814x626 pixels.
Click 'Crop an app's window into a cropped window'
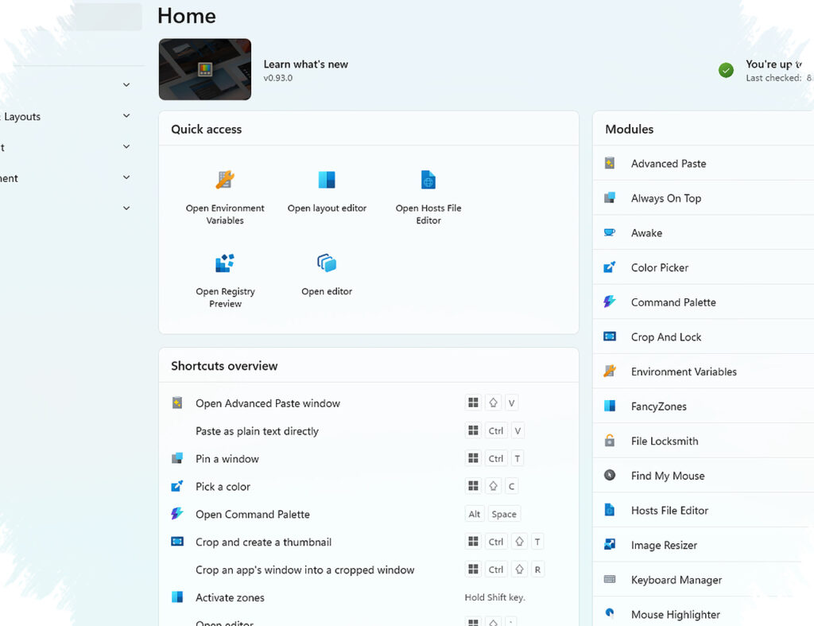tap(304, 570)
